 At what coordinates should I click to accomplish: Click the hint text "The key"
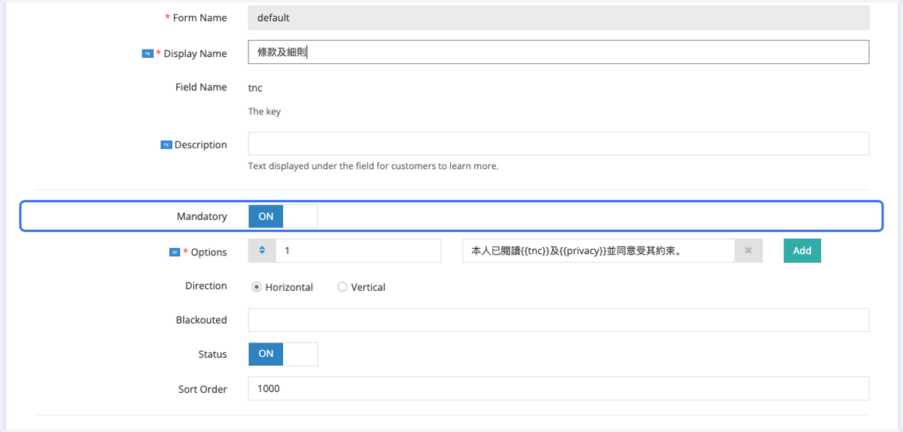(x=264, y=111)
